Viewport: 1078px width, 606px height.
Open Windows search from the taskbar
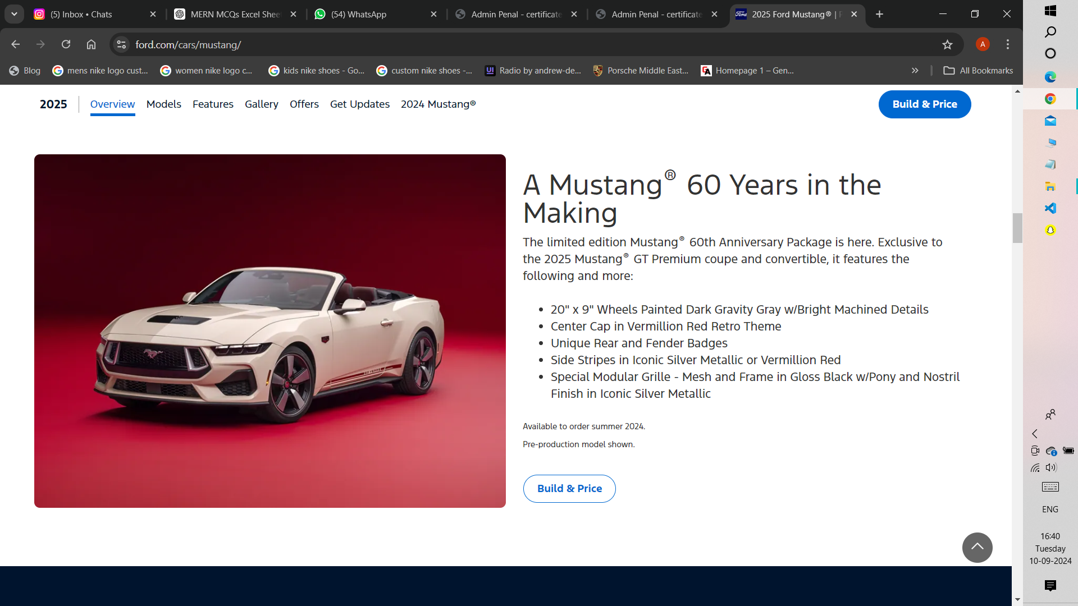click(1050, 32)
